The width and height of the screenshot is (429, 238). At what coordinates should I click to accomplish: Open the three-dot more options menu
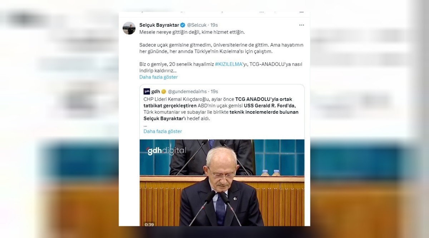pyautogui.click(x=301, y=25)
